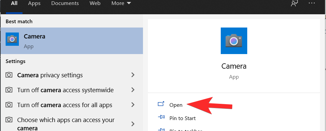Expand chevron for camera access systemwide
Screen dimensions: 326x131
pos(133,90)
